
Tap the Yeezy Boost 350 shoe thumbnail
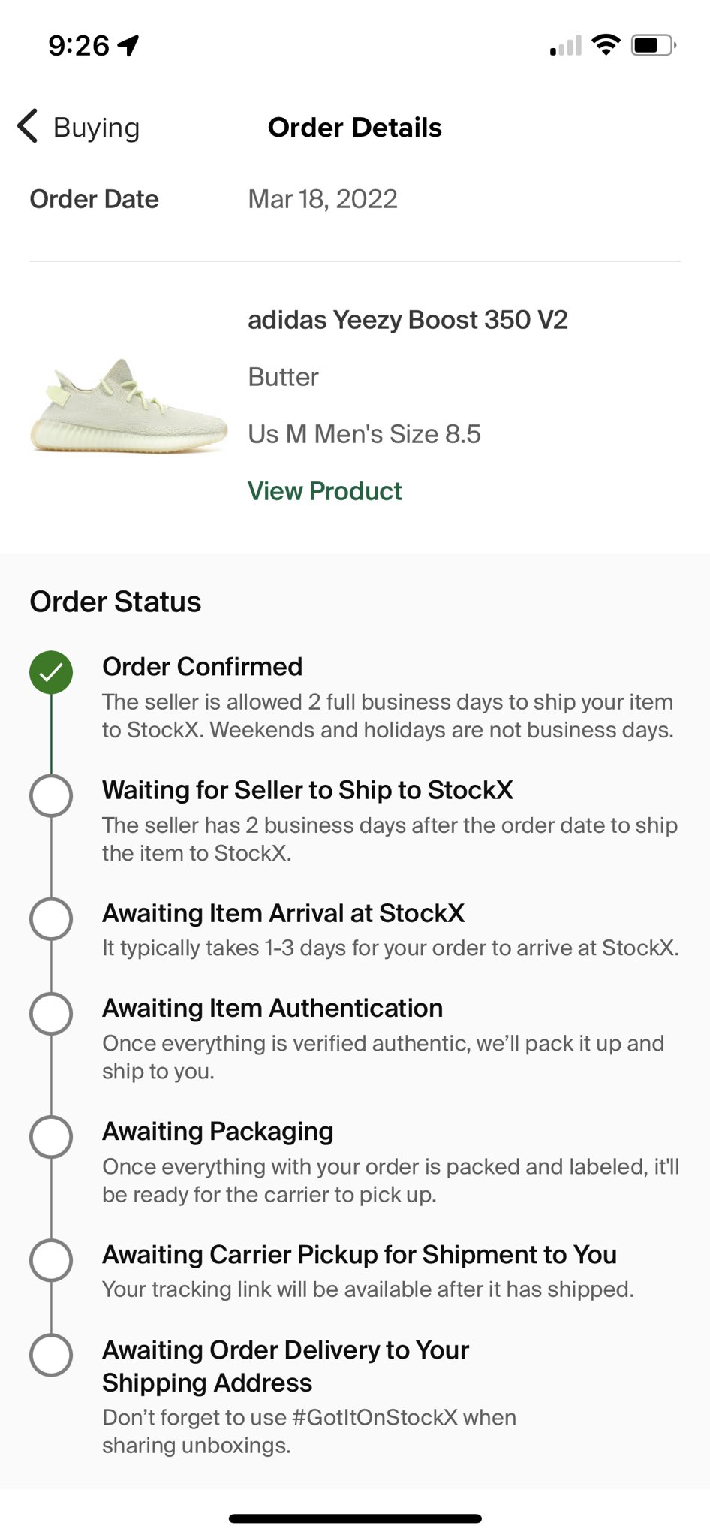click(128, 406)
